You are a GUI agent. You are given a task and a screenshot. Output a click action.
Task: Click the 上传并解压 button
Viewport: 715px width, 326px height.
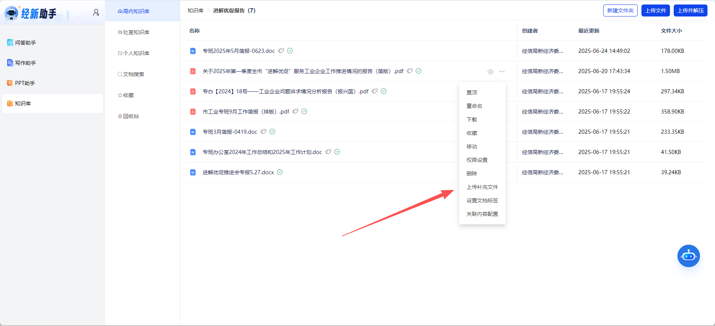tap(691, 10)
